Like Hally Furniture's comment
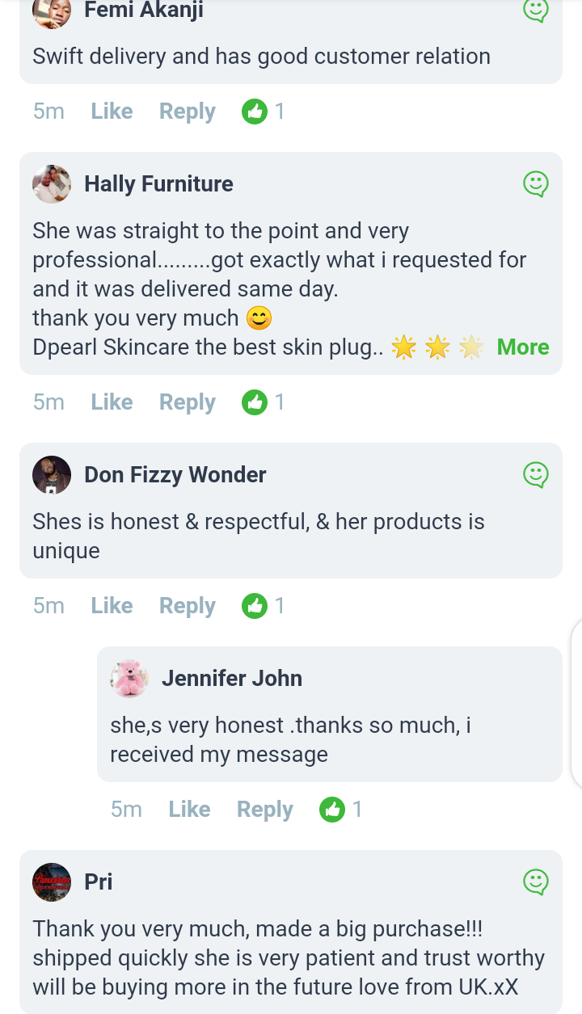This screenshot has height=1014, width=582. coord(112,402)
